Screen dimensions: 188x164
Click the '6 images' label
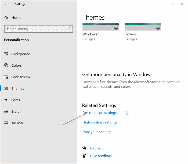(x=131, y=39)
